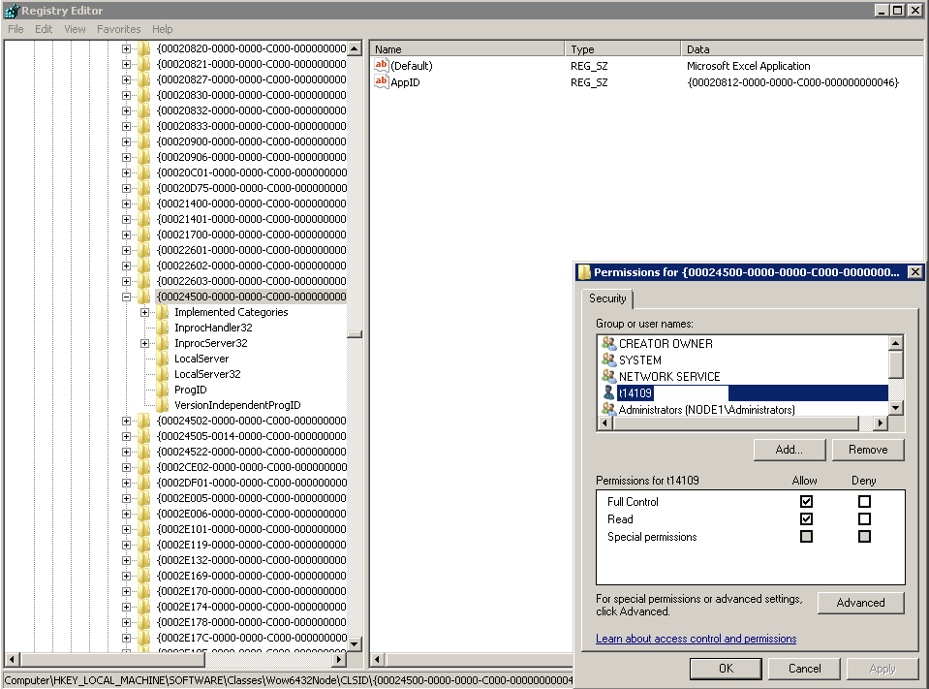Click the VersionIndependentProgID folder icon
The height and width of the screenshot is (689, 929).
click(163, 405)
